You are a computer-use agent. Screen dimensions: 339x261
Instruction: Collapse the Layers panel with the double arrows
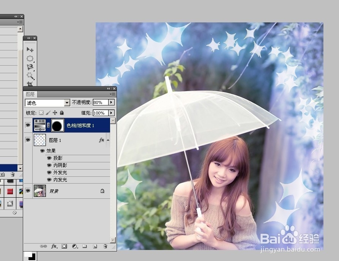click(x=108, y=89)
